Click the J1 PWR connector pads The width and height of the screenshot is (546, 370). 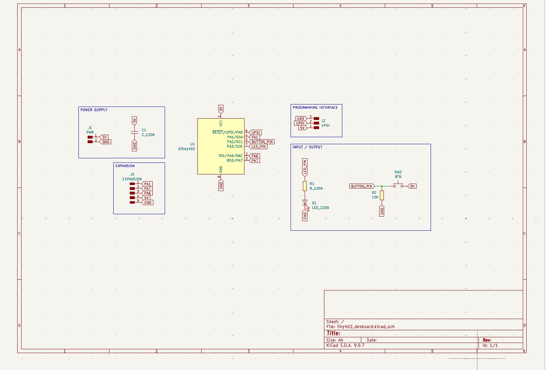pos(90,139)
